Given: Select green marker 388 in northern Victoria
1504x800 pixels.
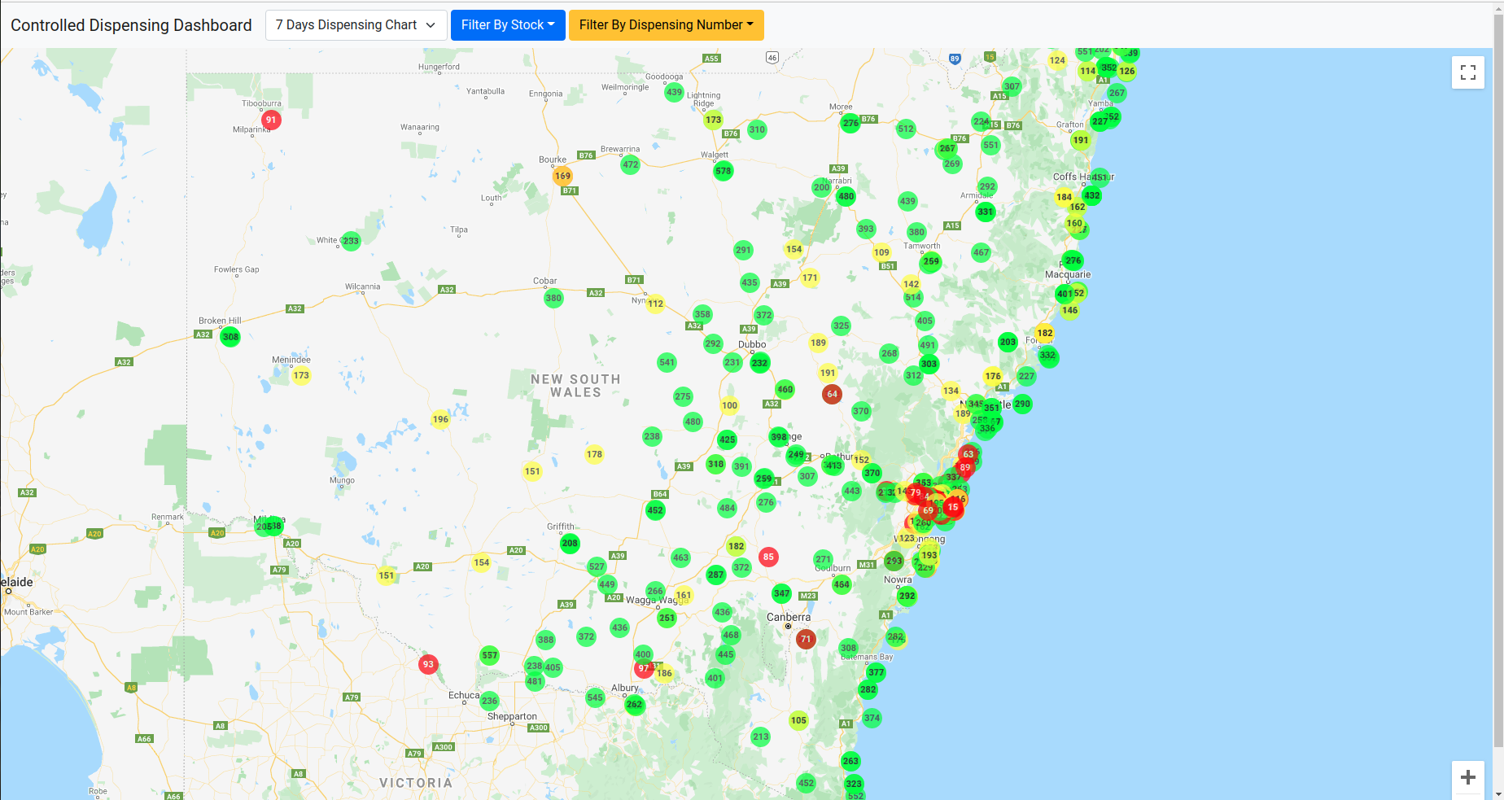Looking at the screenshot, I should [545, 640].
